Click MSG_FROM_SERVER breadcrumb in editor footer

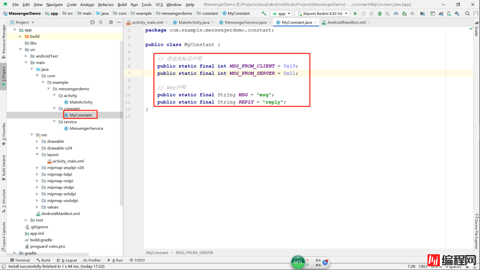(194, 253)
